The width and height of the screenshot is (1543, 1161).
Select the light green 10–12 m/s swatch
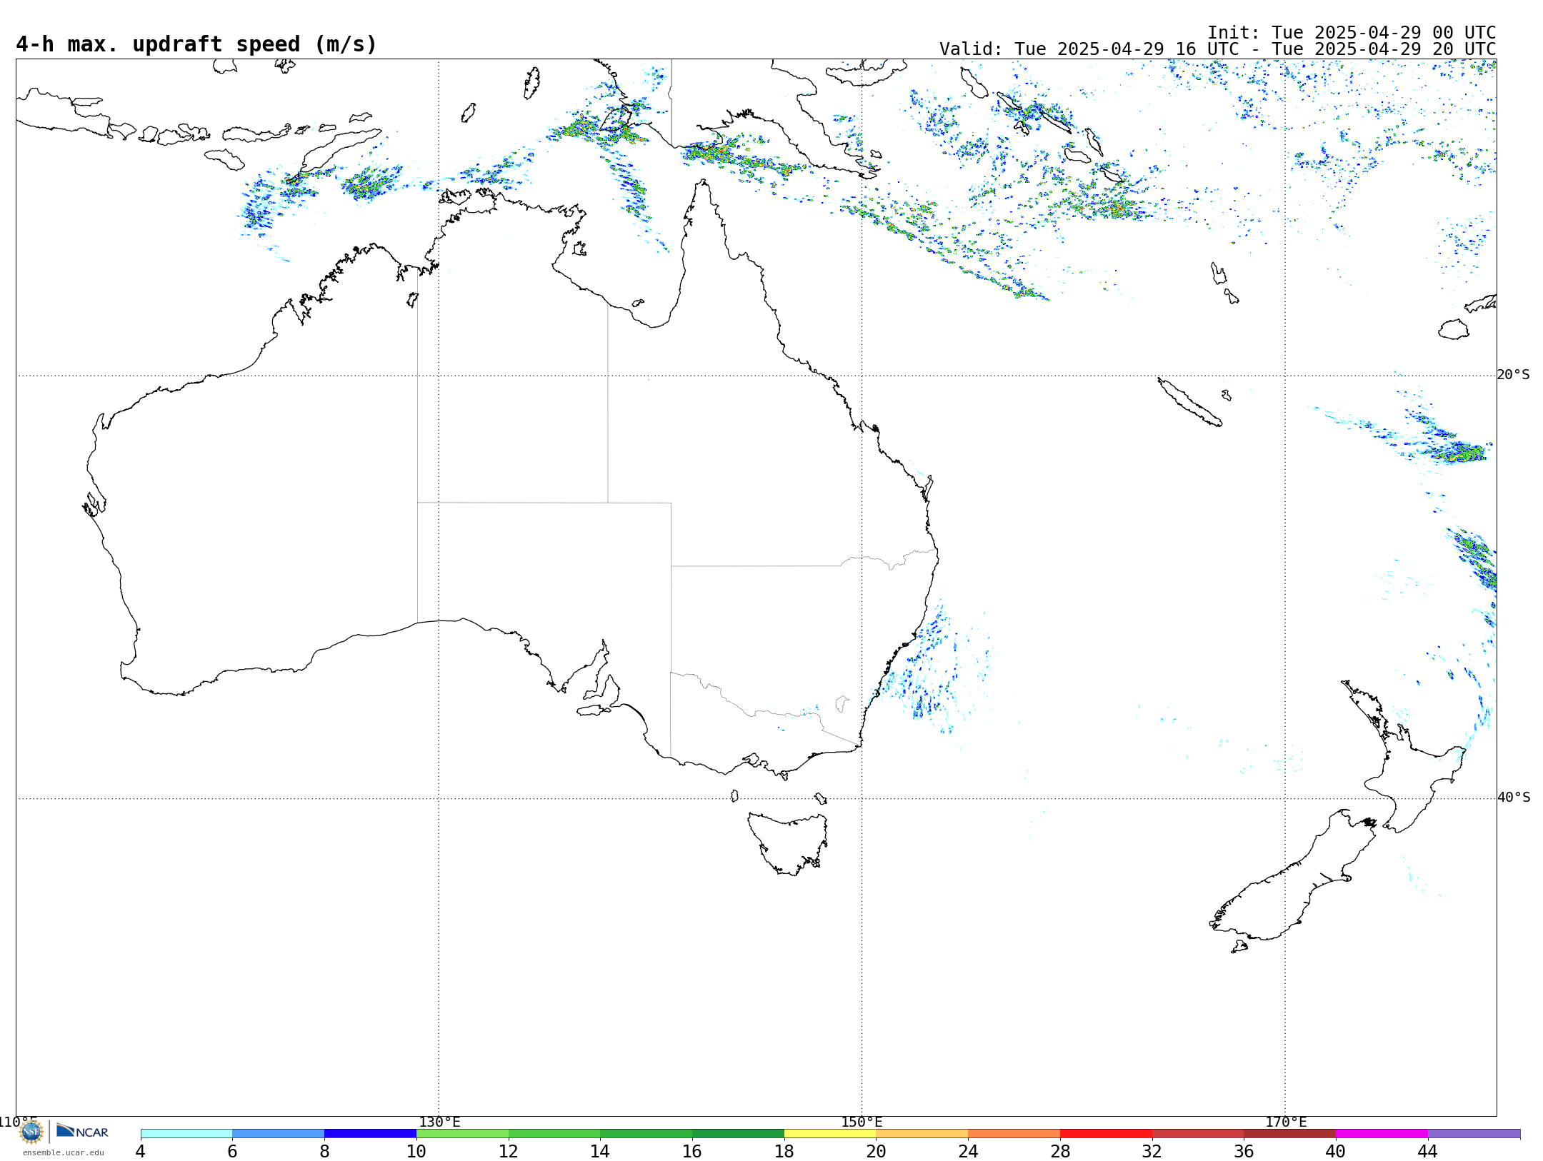(462, 1134)
